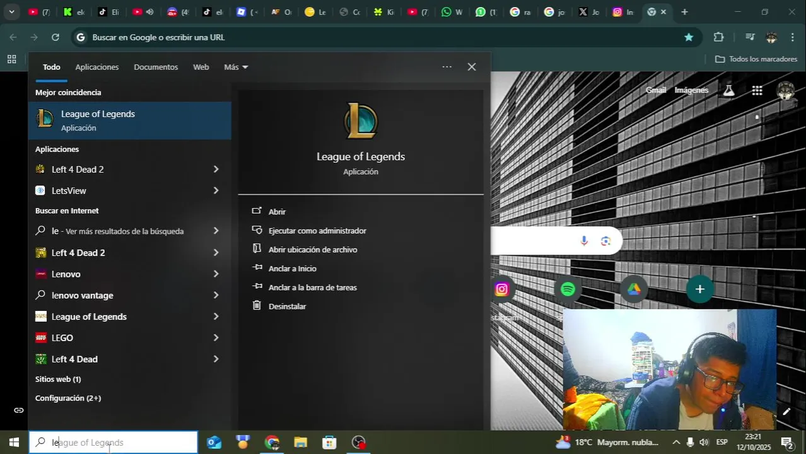Image resolution: width=806 pixels, height=454 pixels.
Task: Click the volume speaker icon in tray
Action: coord(704,443)
